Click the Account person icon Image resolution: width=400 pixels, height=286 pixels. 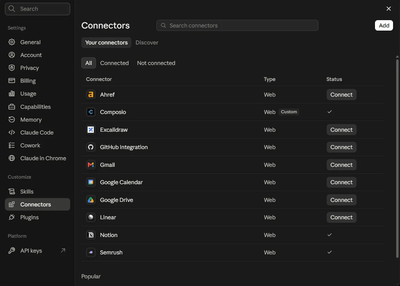pos(12,55)
